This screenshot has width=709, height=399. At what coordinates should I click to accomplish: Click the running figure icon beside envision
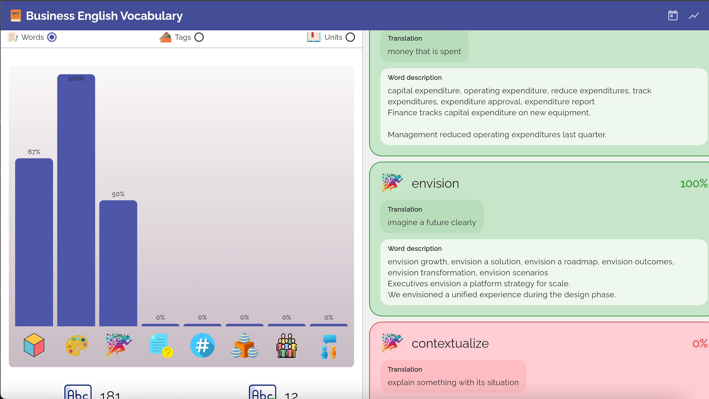(392, 183)
